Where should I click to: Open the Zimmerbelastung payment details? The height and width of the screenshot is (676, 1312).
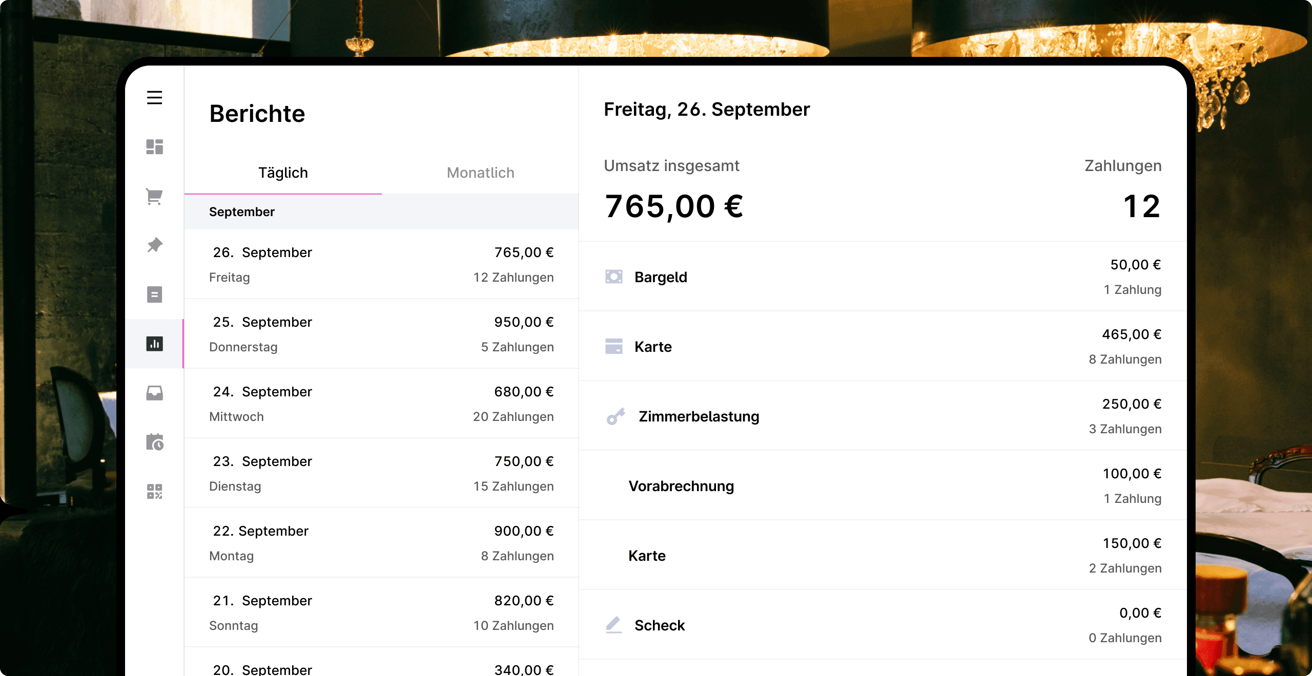(883, 416)
